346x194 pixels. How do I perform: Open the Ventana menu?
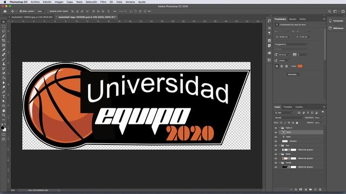[130, 2]
